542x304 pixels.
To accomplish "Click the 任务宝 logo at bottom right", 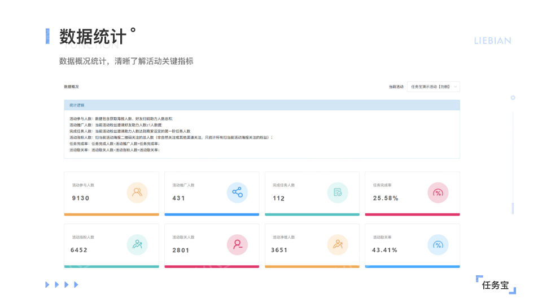I will pos(496,285).
